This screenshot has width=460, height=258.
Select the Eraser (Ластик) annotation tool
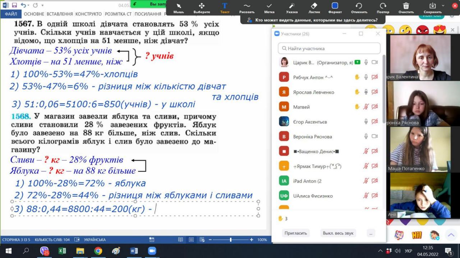(313, 8)
